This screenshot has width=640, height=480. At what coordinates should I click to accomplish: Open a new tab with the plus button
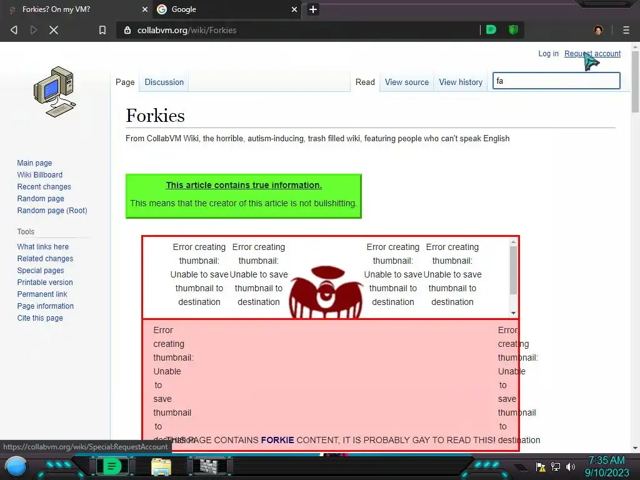tap(313, 9)
